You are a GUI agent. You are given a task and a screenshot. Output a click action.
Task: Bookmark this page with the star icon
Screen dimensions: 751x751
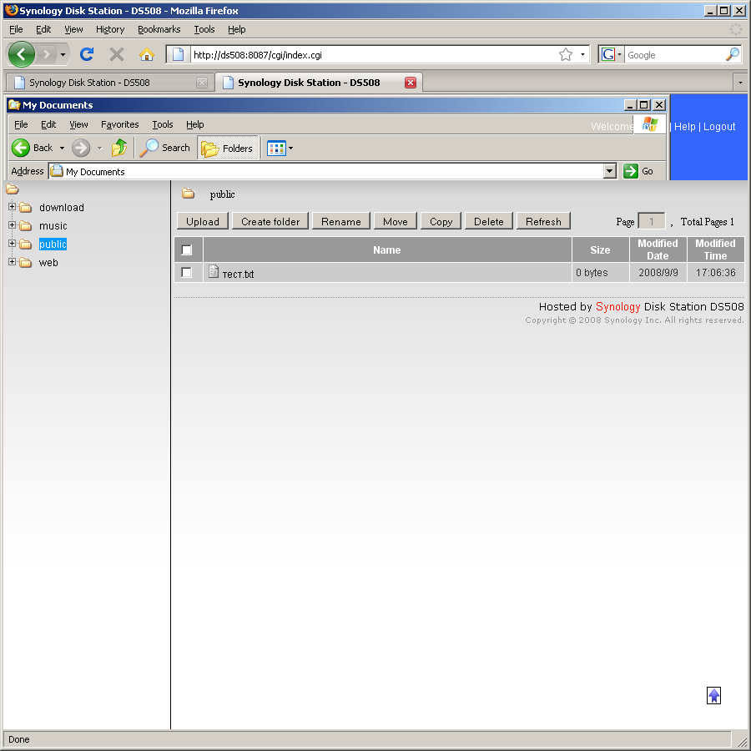pos(566,54)
